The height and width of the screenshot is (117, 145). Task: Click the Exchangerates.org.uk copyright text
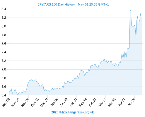point(73,112)
